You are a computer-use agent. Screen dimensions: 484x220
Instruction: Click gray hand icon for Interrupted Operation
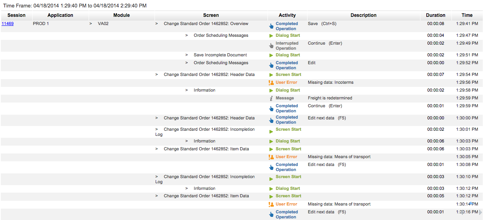point(271,46)
